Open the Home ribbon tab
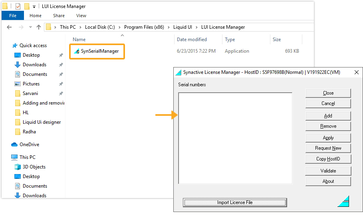Screen dimensions: 363x218 36,16
